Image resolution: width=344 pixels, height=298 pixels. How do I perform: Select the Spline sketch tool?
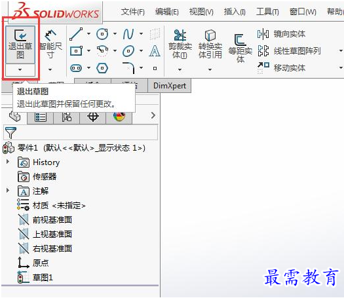click(128, 34)
